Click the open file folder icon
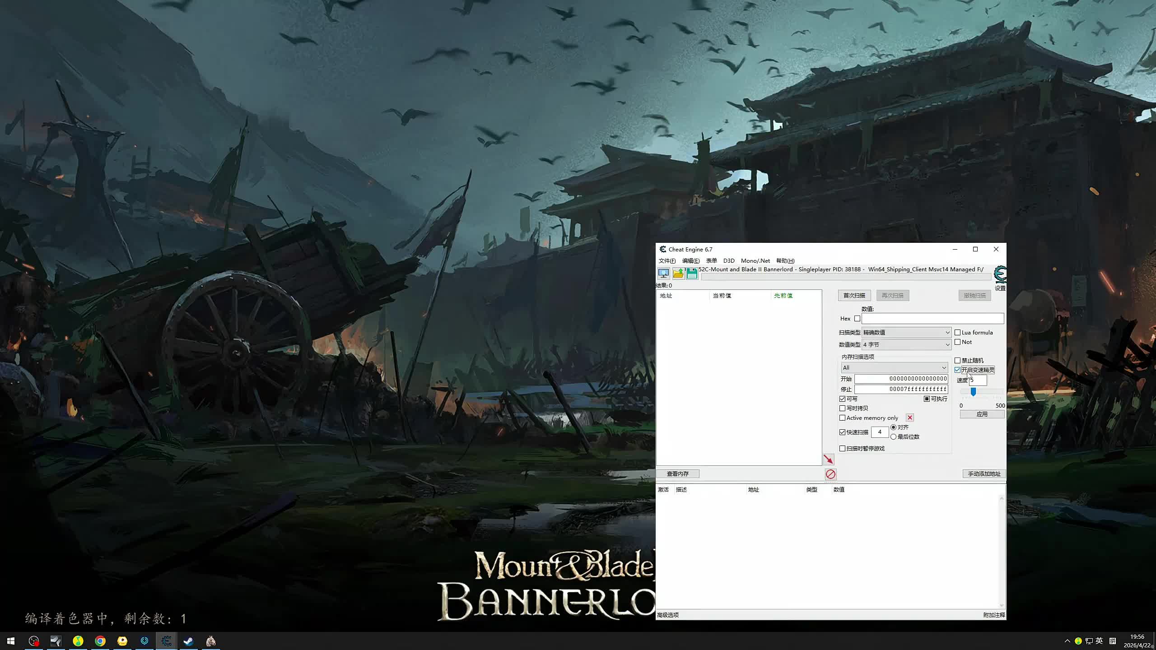Image resolution: width=1156 pixels, height=650 pixels. pos(678,273)
